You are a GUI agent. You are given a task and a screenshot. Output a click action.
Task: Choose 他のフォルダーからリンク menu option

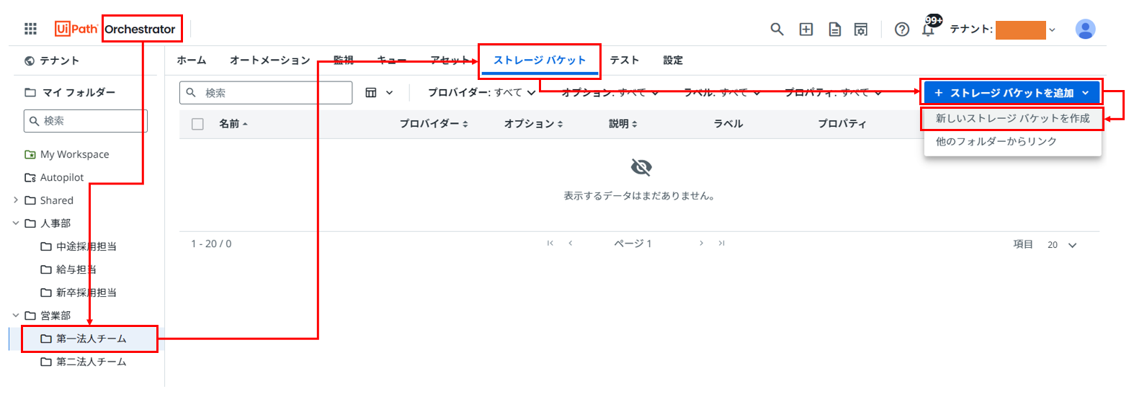(x=996, y=141)
